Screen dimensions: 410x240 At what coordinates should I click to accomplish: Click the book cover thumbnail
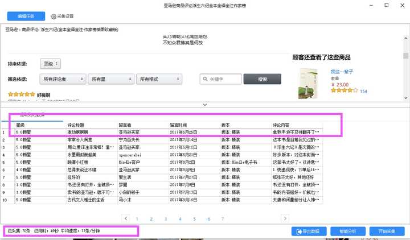click(x=308, y=84)
